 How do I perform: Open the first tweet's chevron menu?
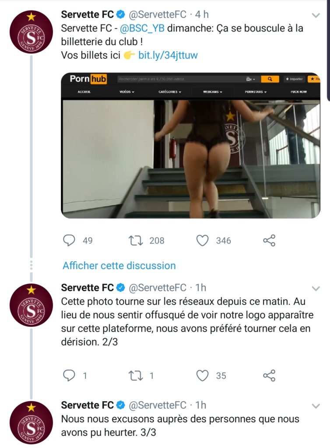click(315, 15)
